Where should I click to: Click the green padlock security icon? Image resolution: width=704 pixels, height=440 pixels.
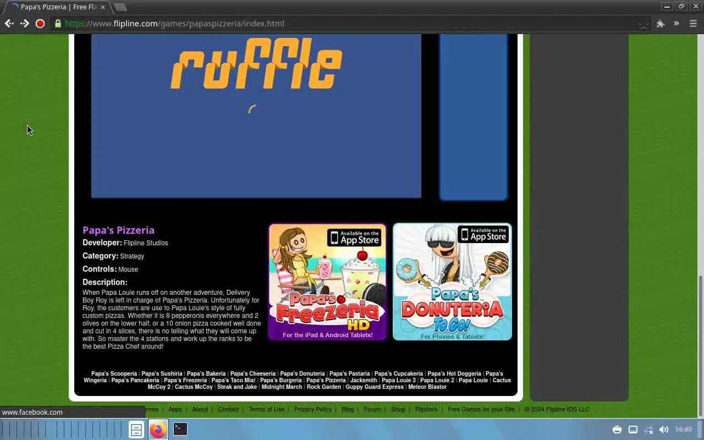coord(58,24)
